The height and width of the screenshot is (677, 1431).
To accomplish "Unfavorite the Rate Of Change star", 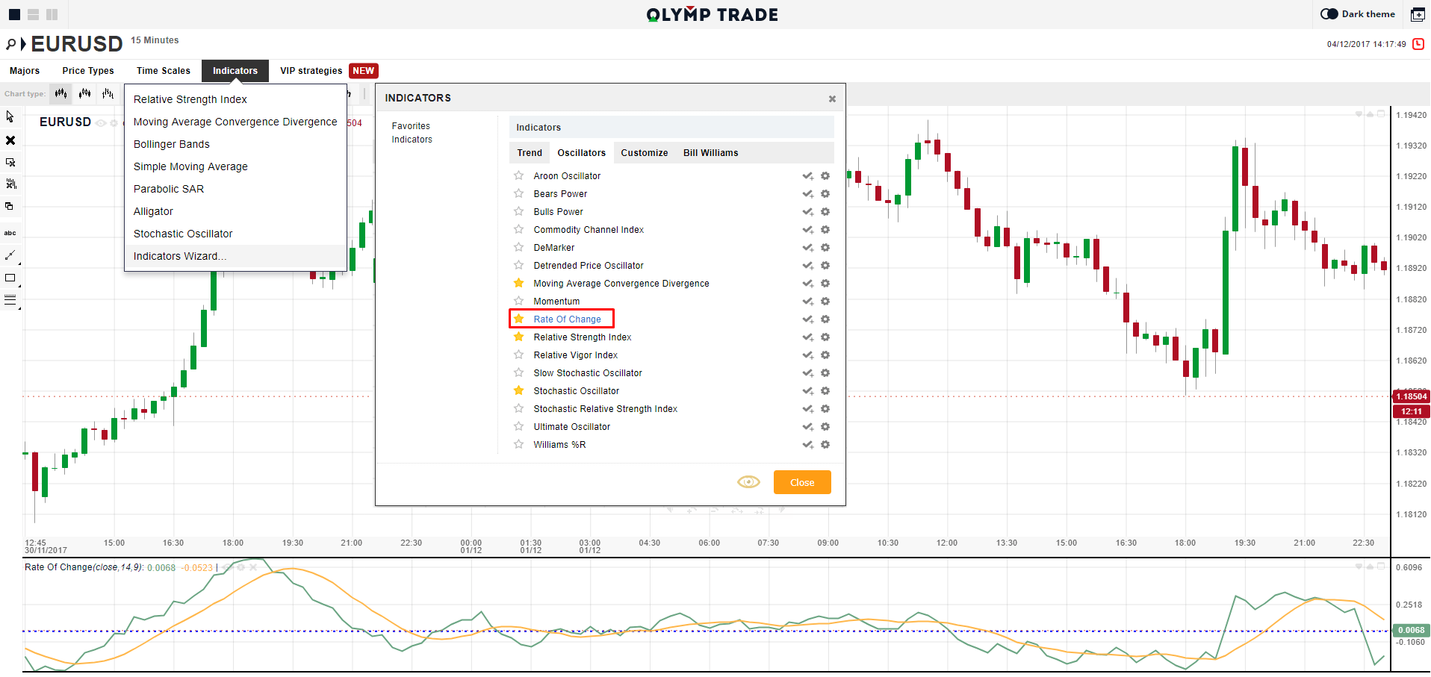I will [518, 319].
